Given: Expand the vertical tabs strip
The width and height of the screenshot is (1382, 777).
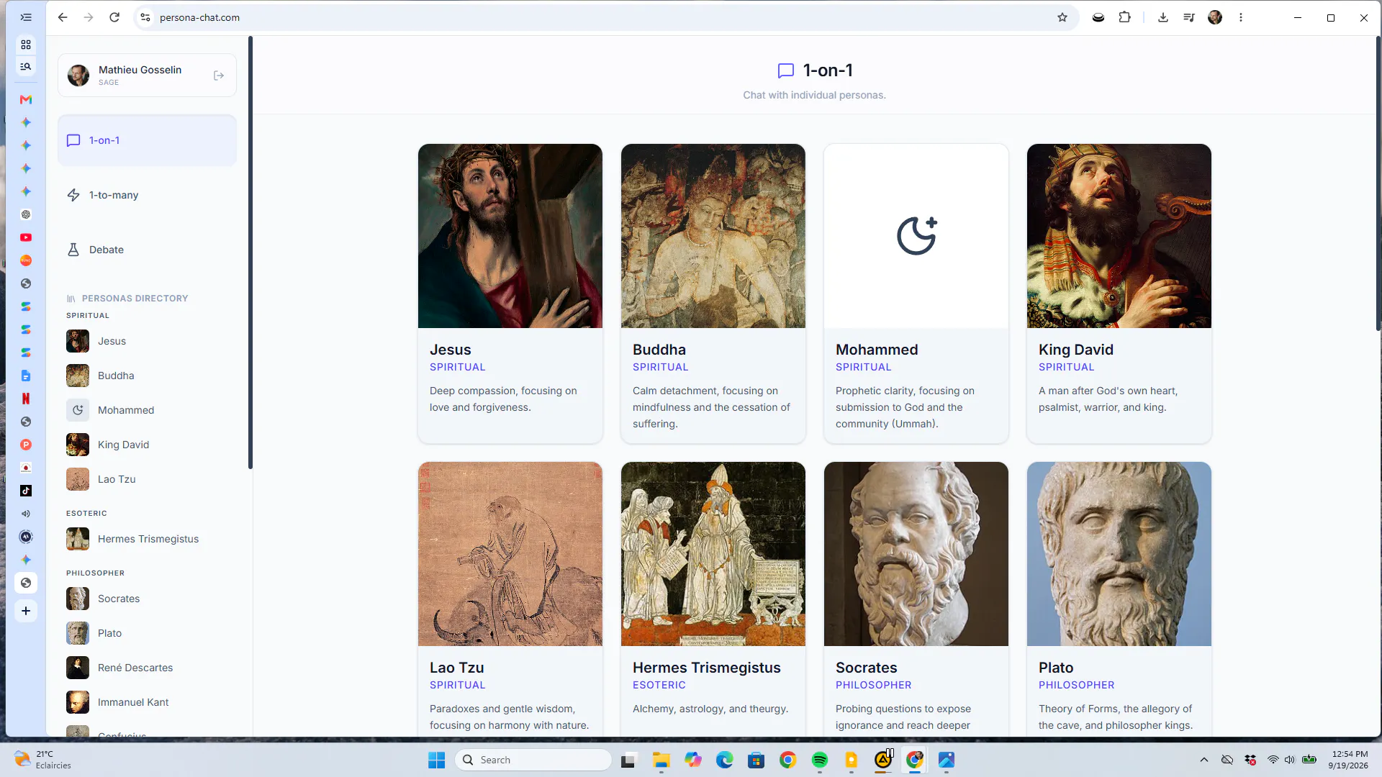Looking at the screenshot, I should tap(26, 17).
